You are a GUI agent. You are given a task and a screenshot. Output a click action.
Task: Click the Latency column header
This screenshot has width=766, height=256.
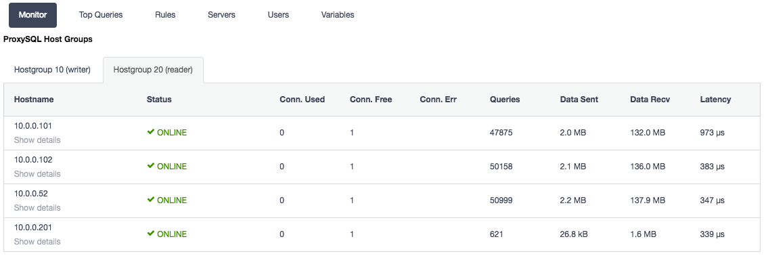click(x=715, y=99)
